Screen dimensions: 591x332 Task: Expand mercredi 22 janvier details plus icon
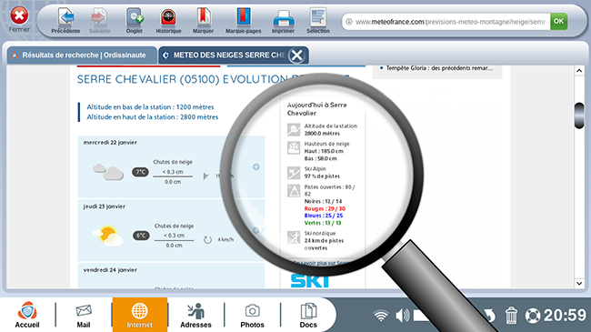[x=255, y=166]
